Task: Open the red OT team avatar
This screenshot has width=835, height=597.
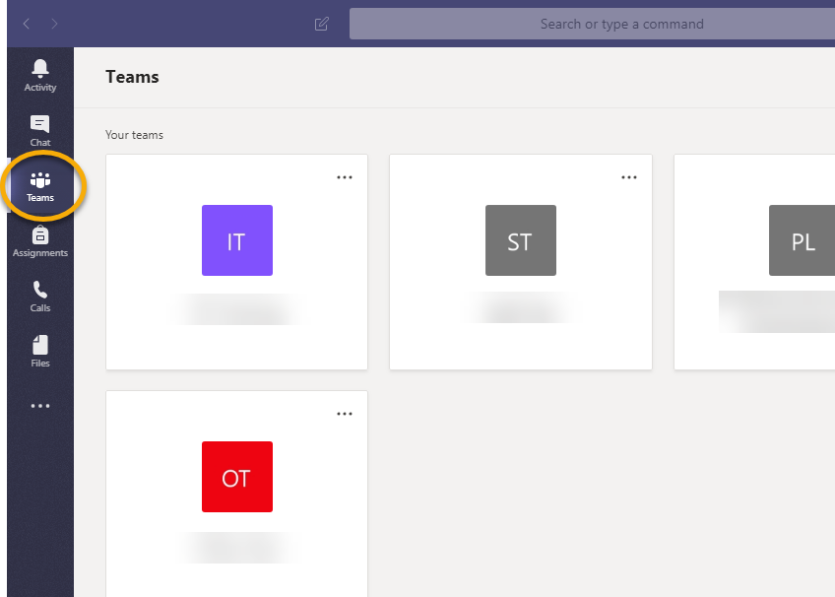Action: point(236,476)
